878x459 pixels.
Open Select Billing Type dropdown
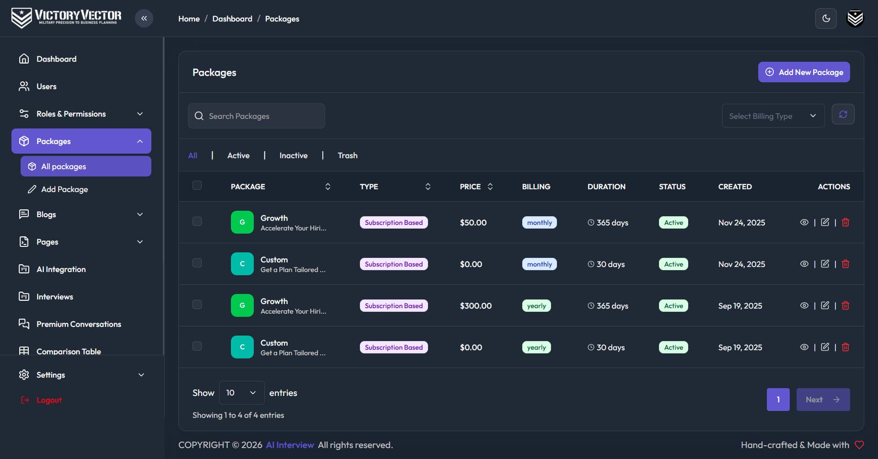(773, 116)
